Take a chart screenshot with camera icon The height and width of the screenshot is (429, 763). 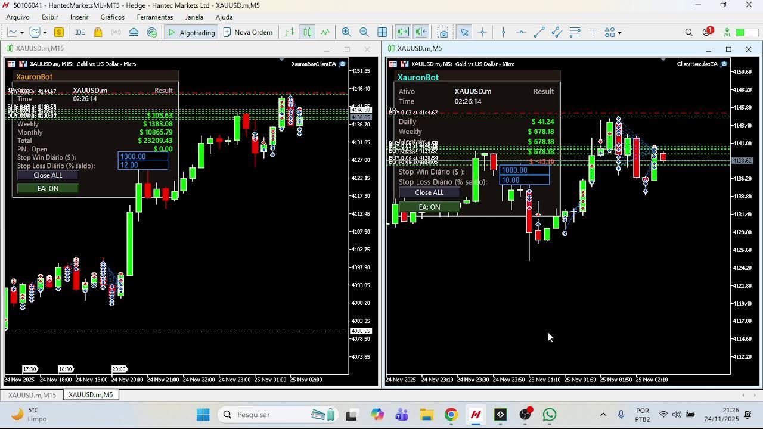[443, 32]
